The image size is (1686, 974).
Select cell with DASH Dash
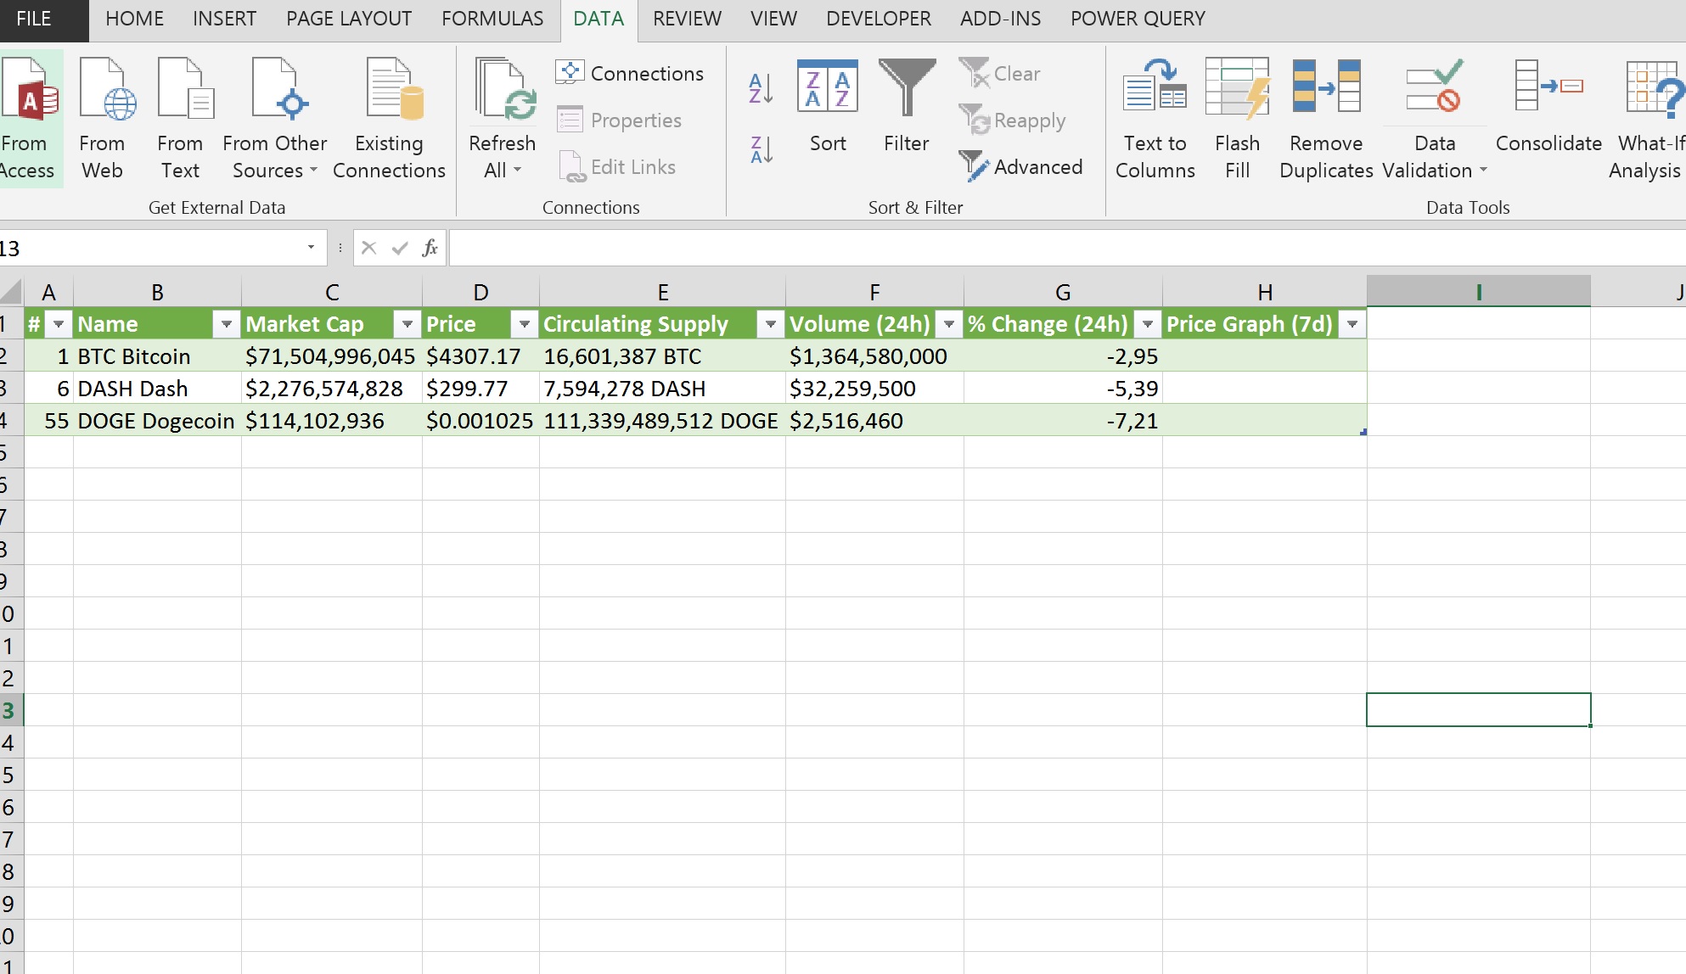click(x=157, y=389)
